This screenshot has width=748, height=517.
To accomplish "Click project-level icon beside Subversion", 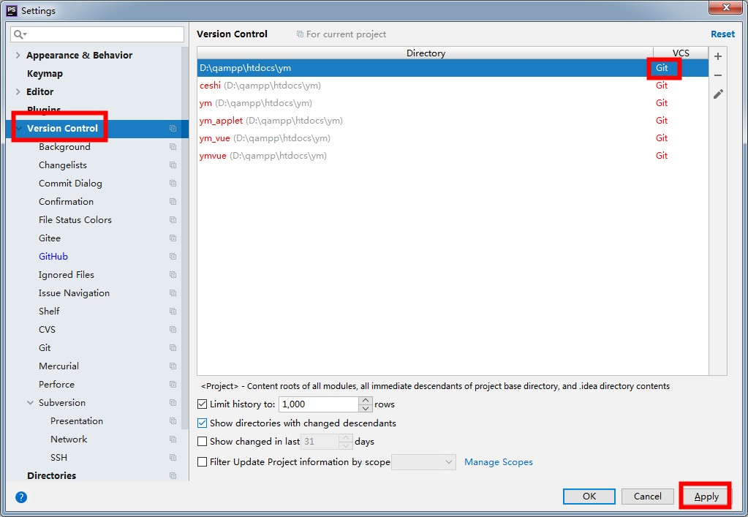I will (173, 402).
